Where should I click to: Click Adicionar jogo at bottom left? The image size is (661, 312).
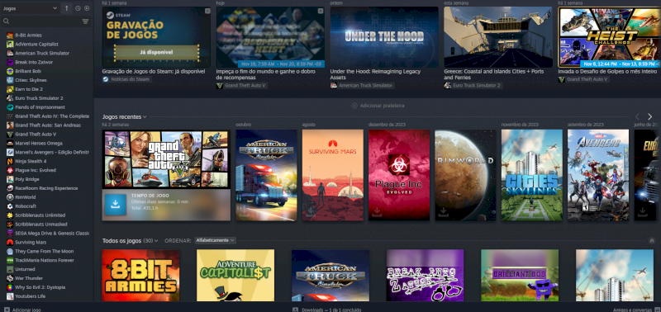pos(22,310)
